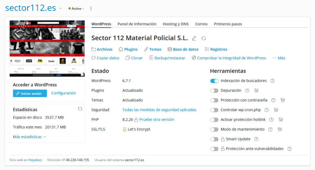
Task: Open the Más actions menu
Action: pos(279,58)
